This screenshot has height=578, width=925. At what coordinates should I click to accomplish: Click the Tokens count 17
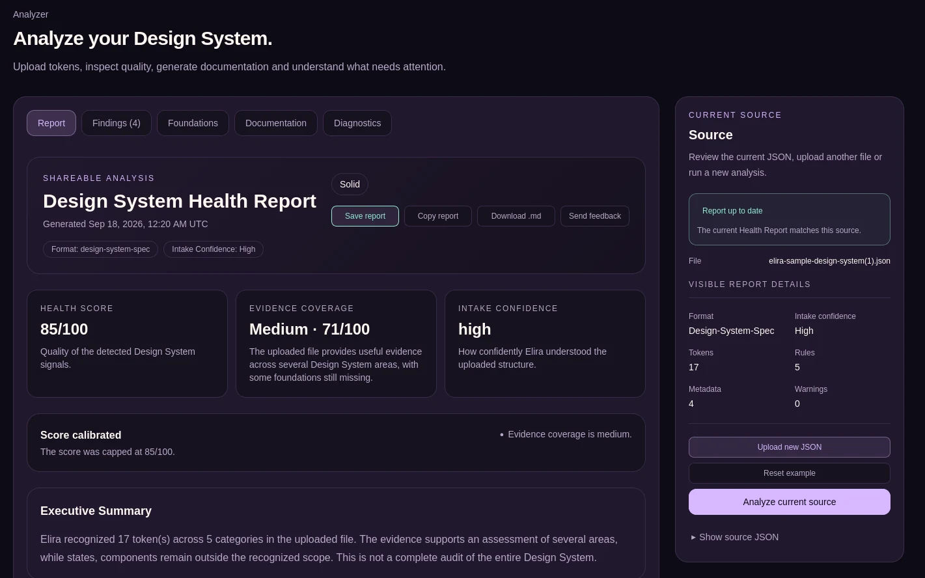coord(694,367)
